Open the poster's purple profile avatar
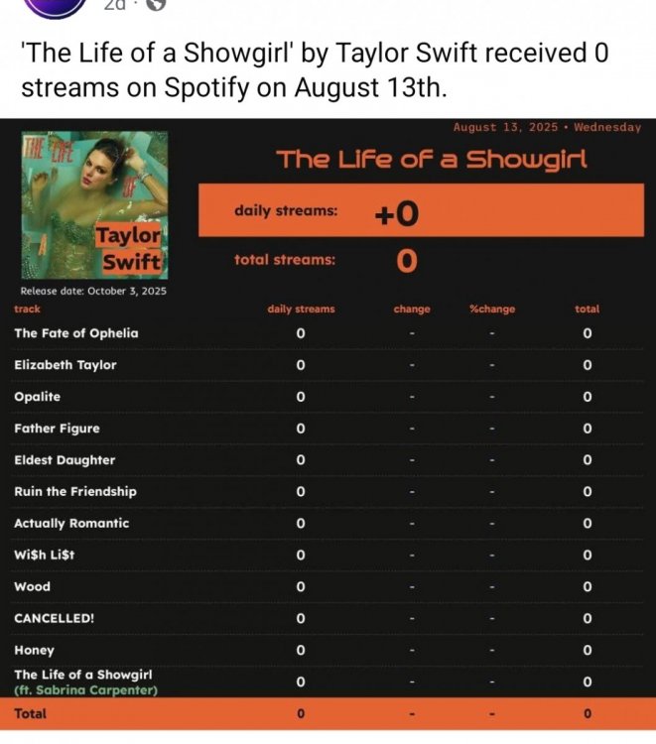The width and height of the screenshot is (656, 744). (x=56, y=7)
